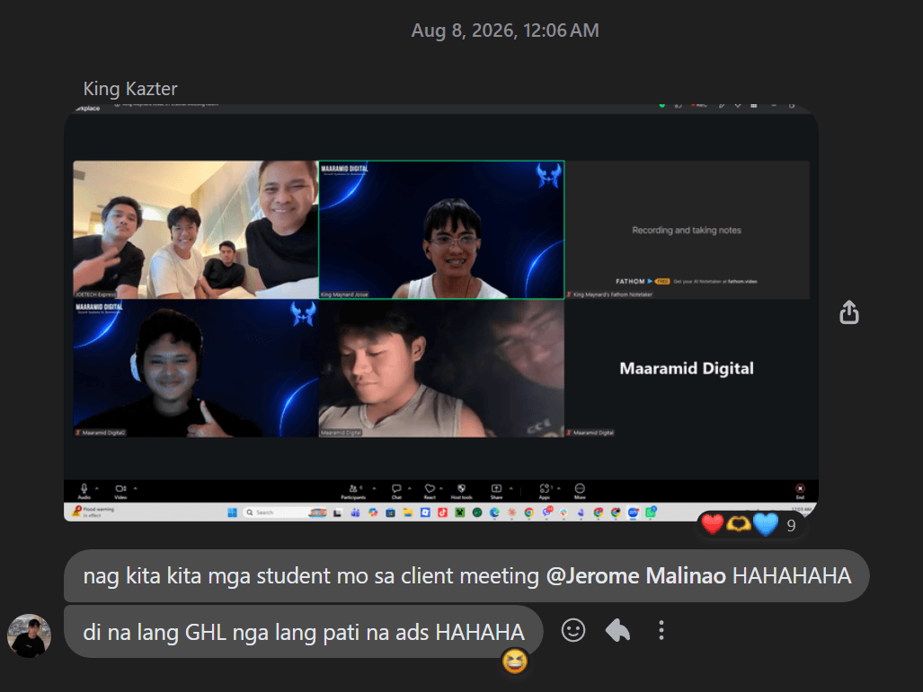This screenshot has width=923, height=692.
Task: Select the "nag kita kita mga student" message bubble
Action: tap(466, 575)
